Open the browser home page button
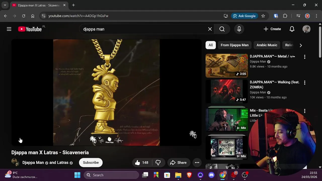Viewport: 322px width, 181px height. click(x=33, y=16)
